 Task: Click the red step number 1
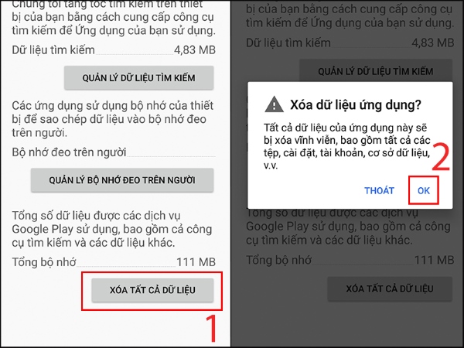[x=212, y=329]
